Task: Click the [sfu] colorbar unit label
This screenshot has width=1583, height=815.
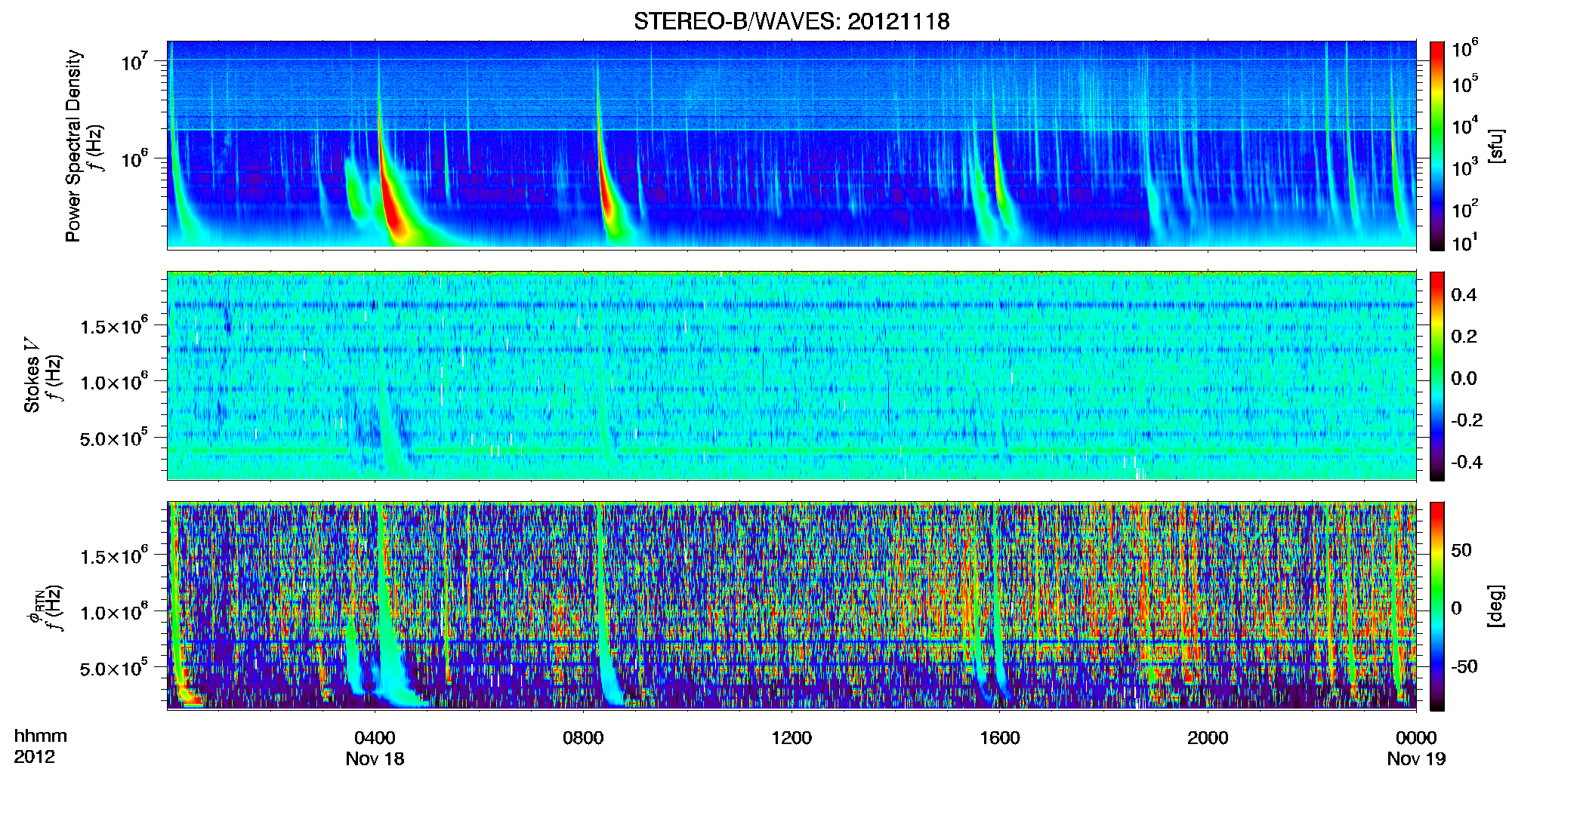Action: point(1496,146)
